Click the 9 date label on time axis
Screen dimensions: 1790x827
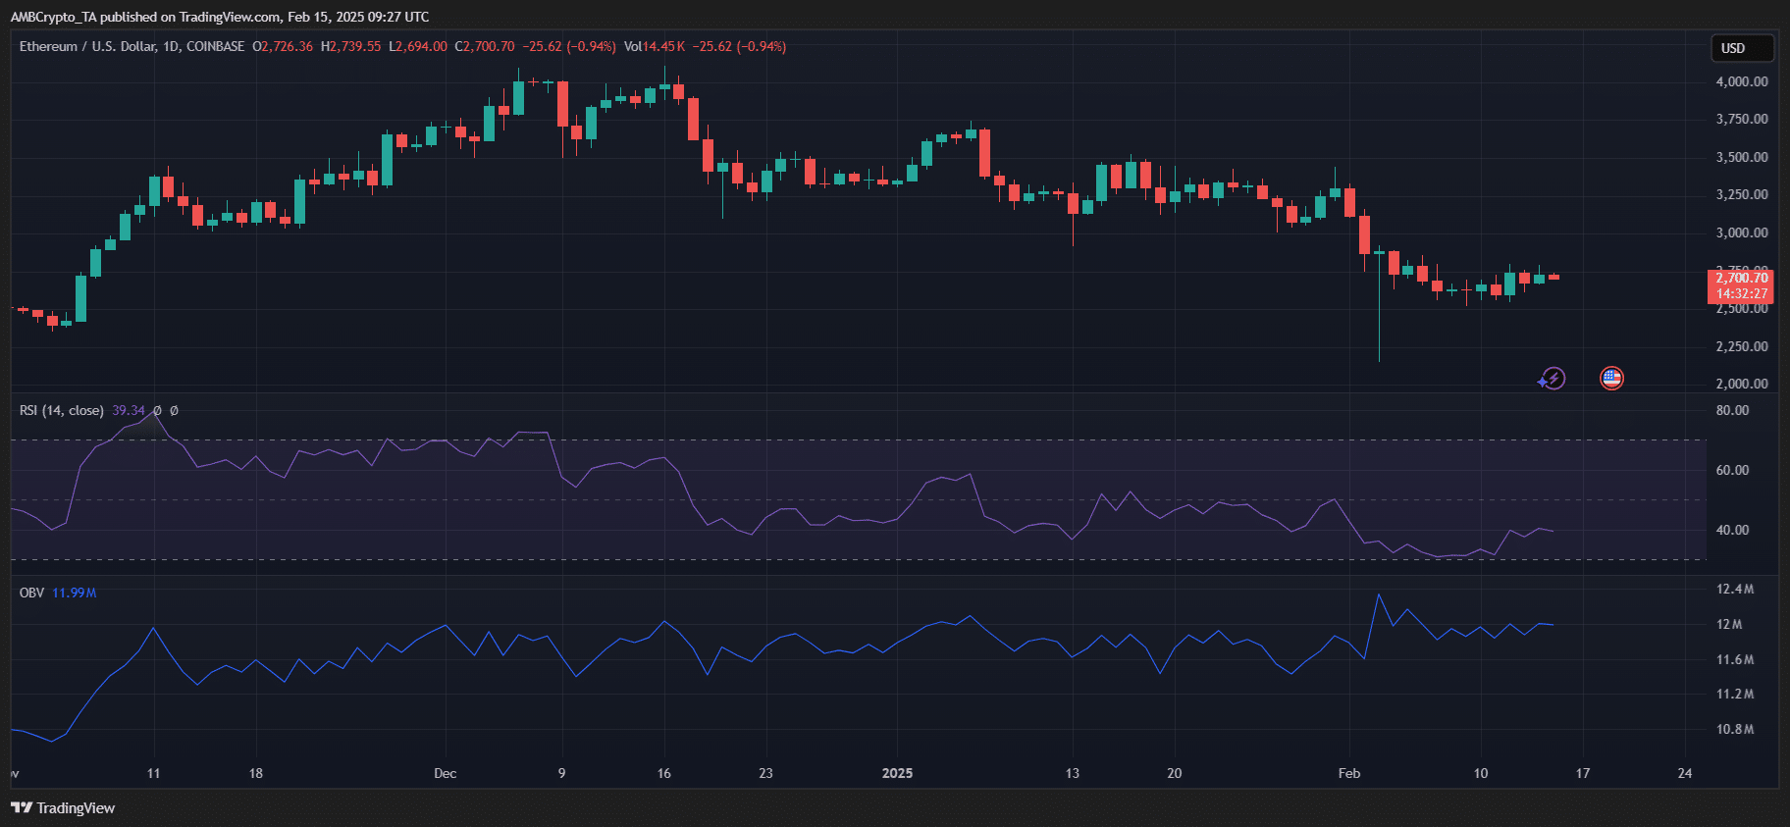click(x=561, y=773)
